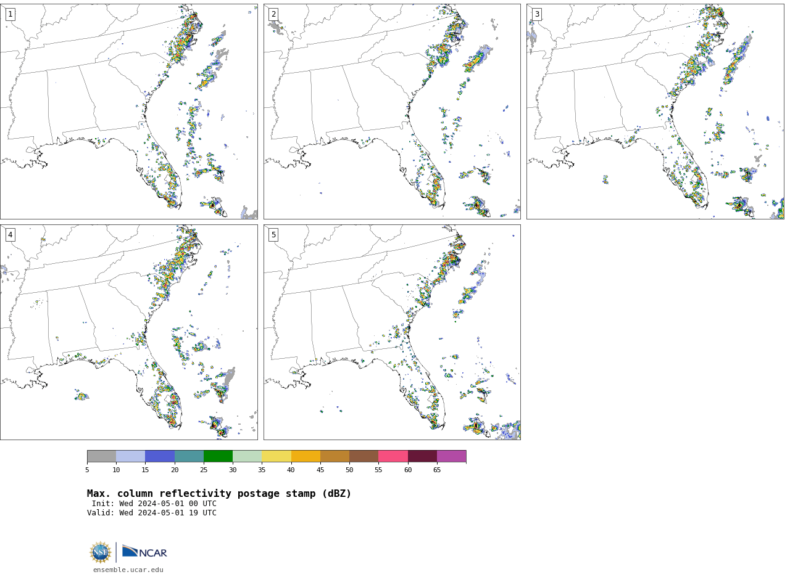Open ensemble member 3 reflectivity map
The image size is (790, 577).
tap(655, 111)
